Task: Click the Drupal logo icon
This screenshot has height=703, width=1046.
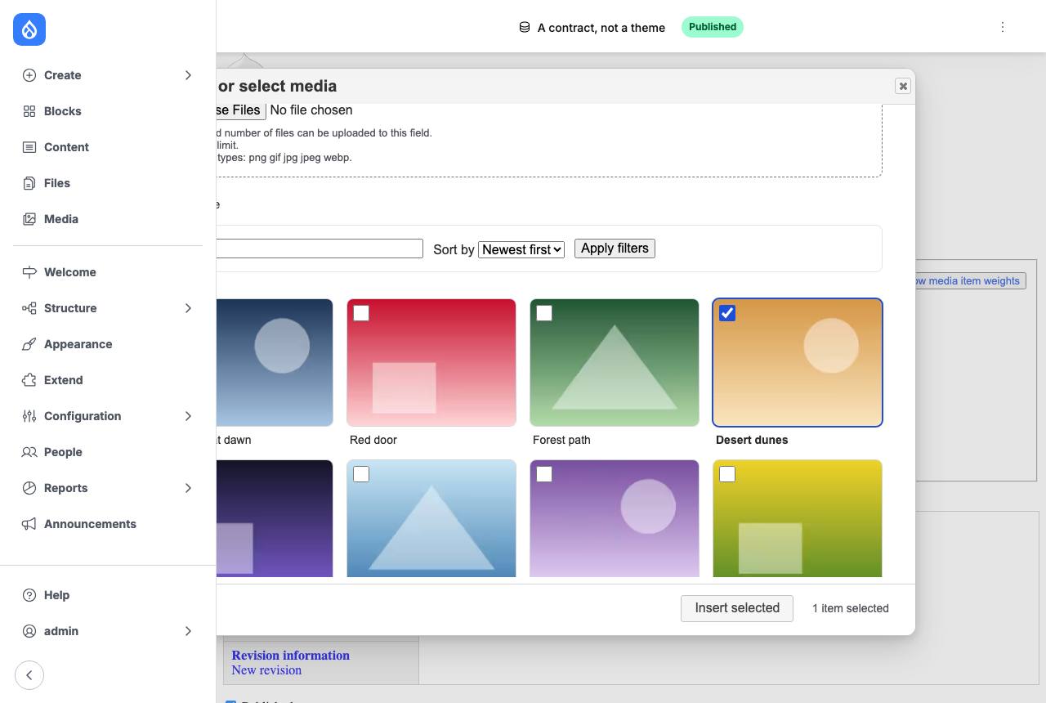Action: pyautogui.click(x=29, y=29)
